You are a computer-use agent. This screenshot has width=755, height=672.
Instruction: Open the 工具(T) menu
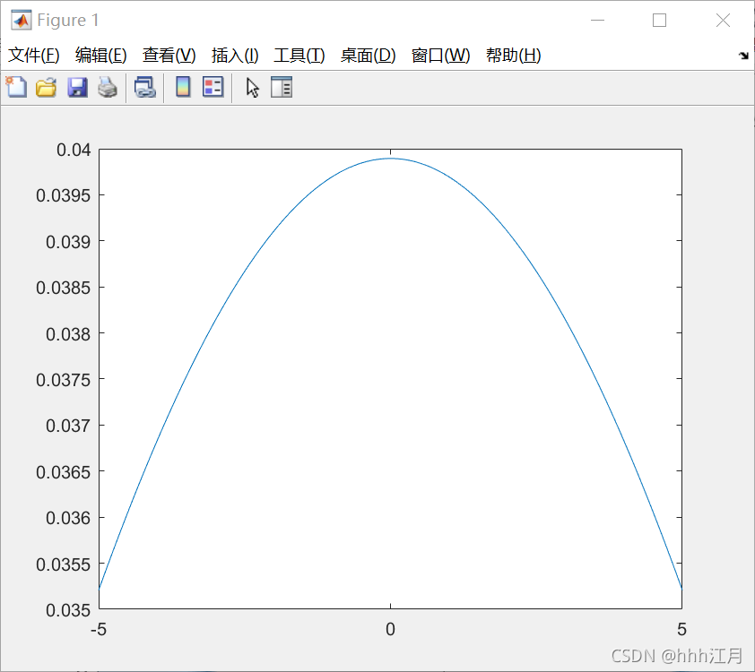(299, 55)
